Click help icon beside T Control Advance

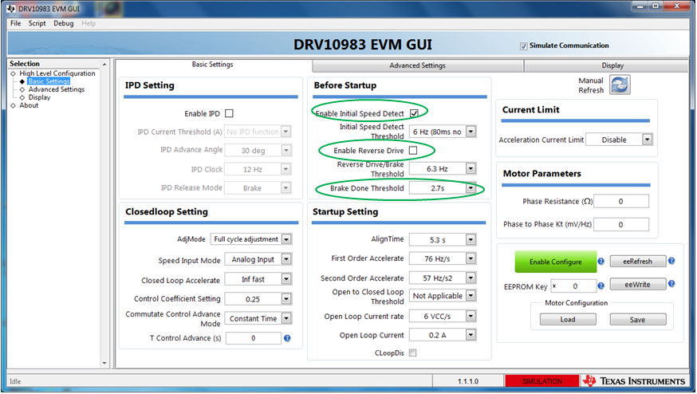[287, 338]
